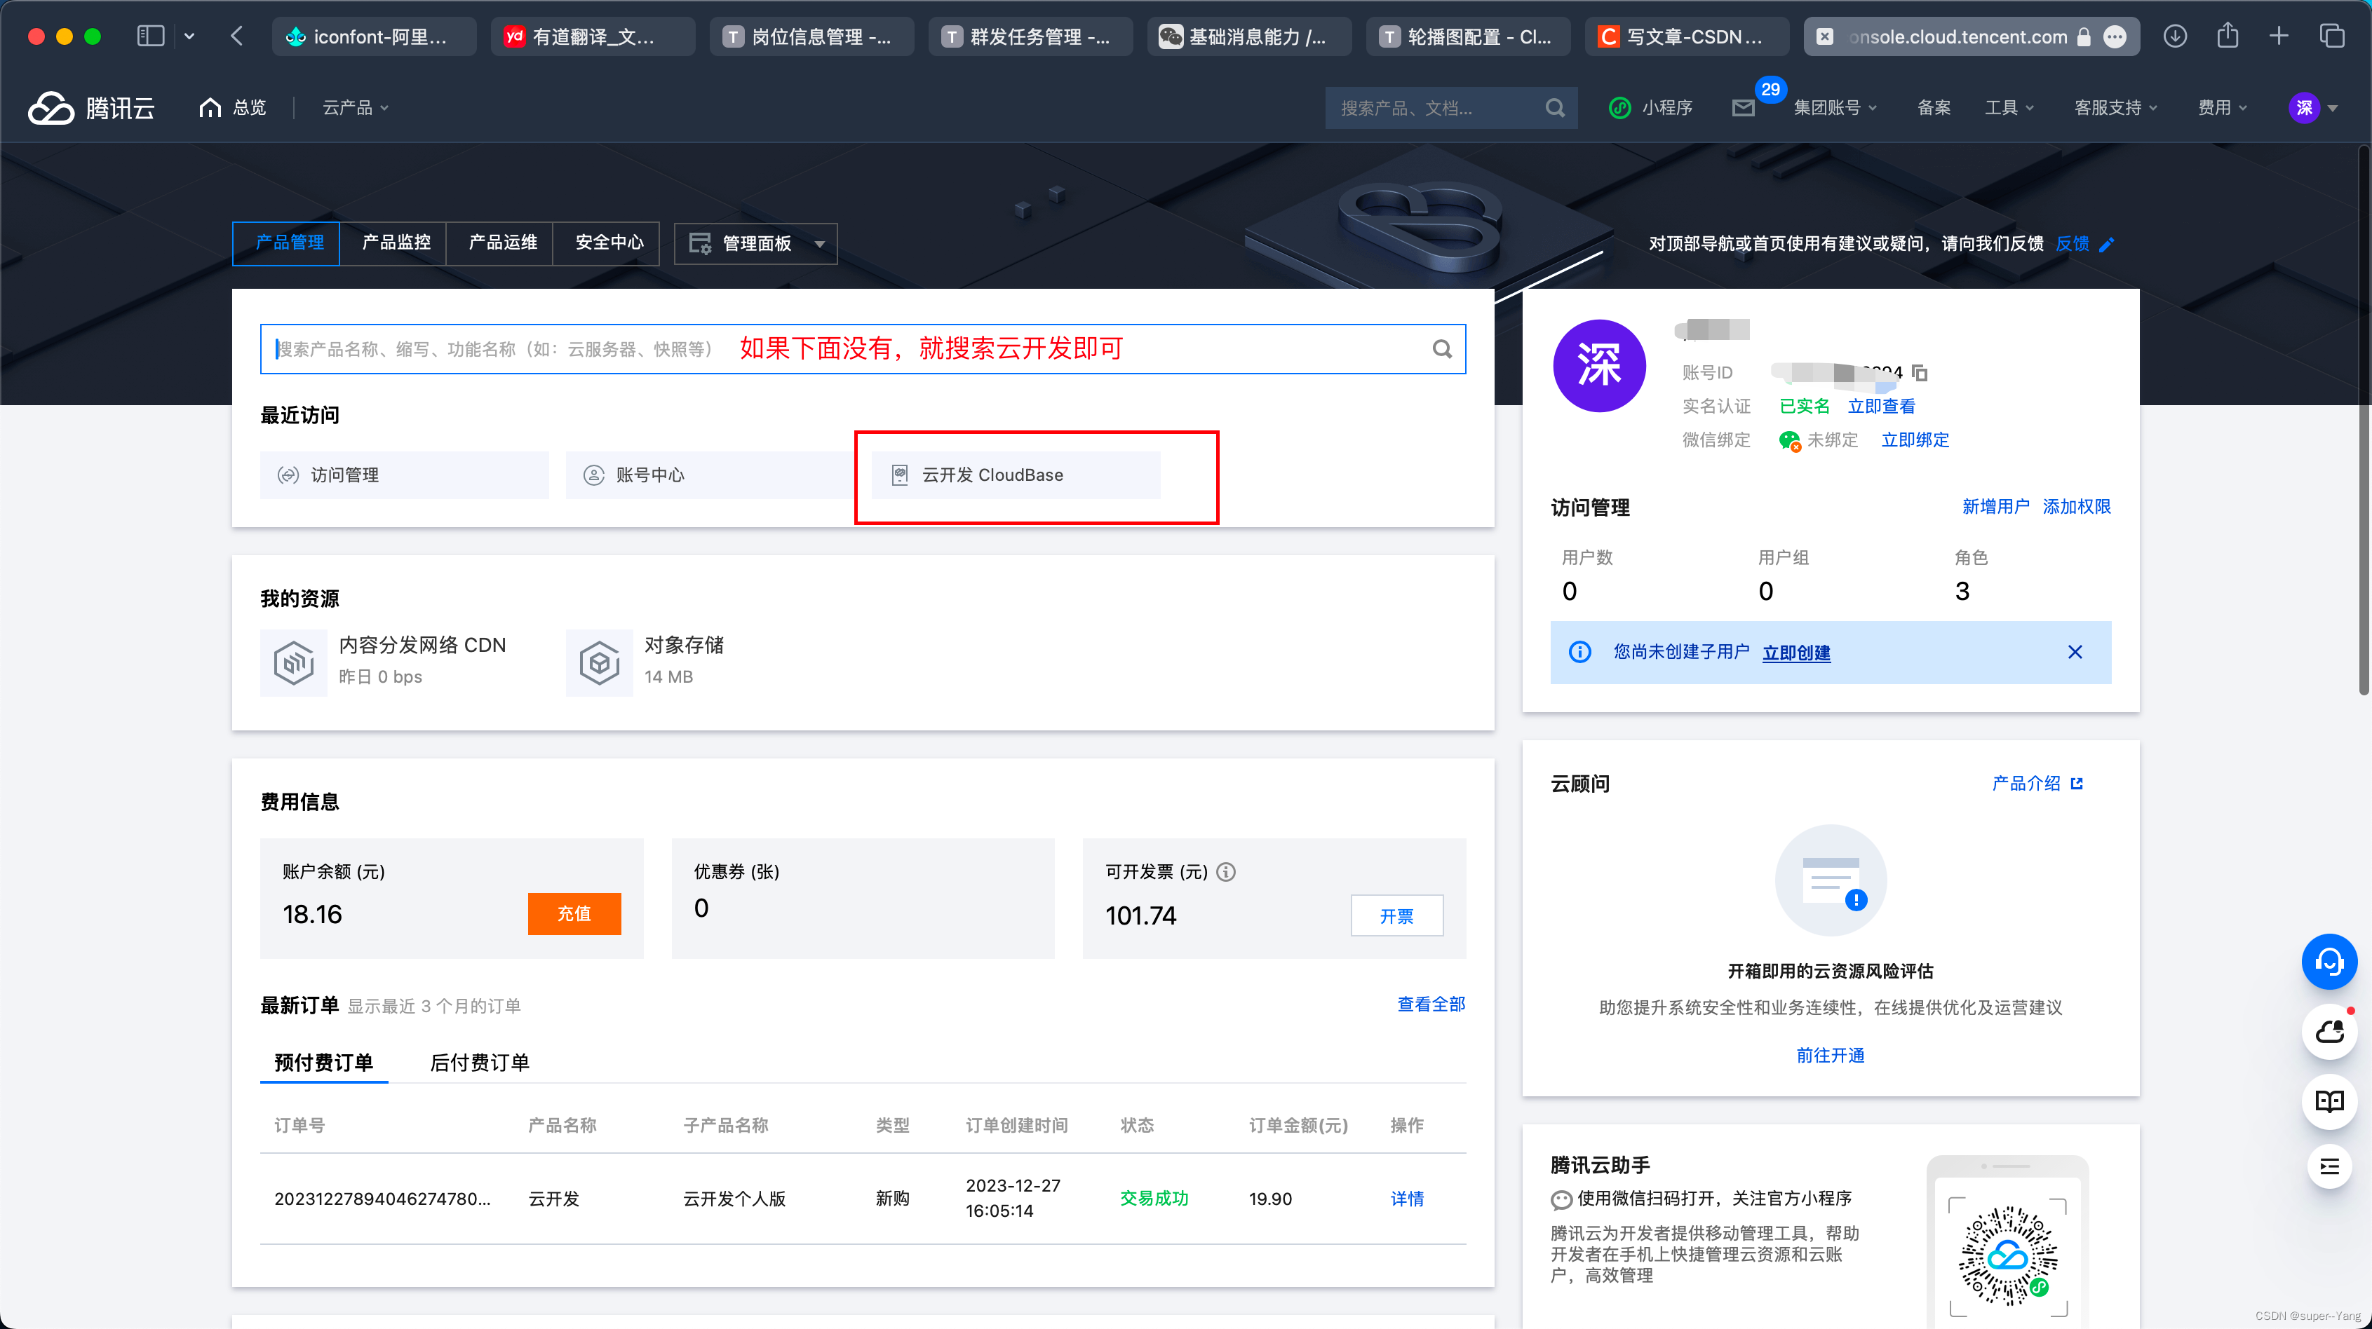This screenshot has height=1329, width=2372.
Task: Select the 产品管理 tab
Action: (x=285, y=243)
